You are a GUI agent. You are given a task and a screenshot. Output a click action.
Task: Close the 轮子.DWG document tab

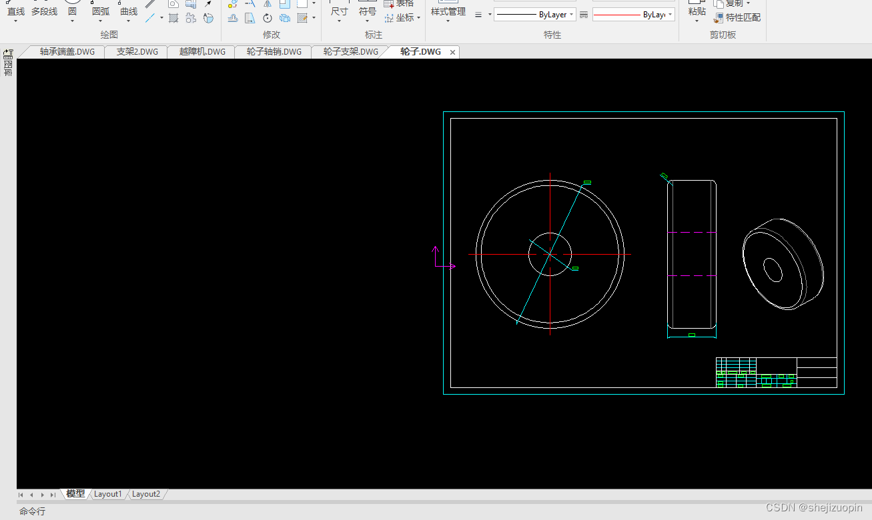[x=453, y=52]
